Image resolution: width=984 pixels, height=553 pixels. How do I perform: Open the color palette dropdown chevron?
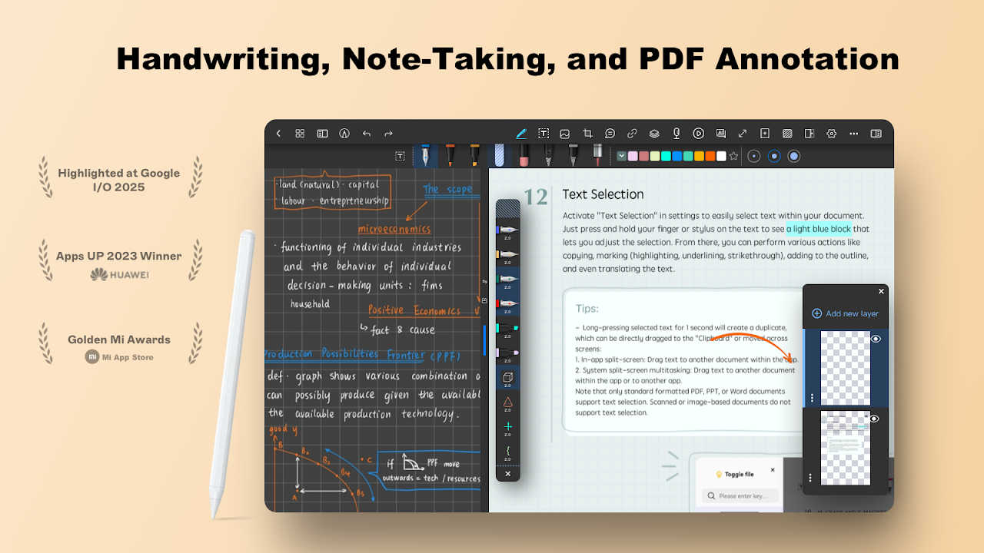click(621, 155)
